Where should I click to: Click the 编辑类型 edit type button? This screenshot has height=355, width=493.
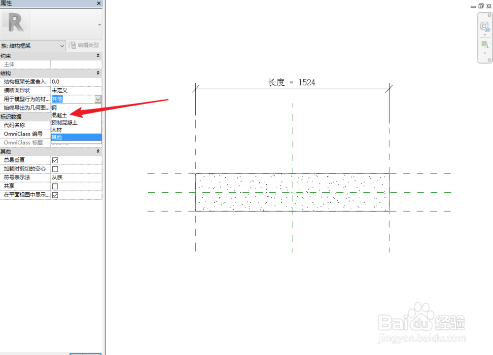click(84, 45)
